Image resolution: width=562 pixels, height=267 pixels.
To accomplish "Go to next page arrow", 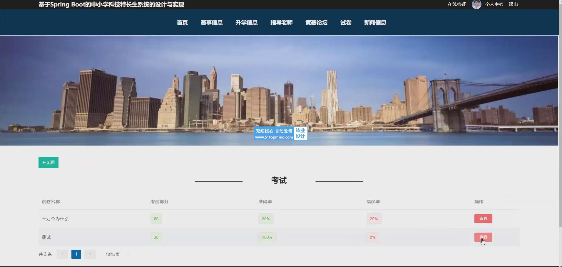I will click(x=90, y=254).
